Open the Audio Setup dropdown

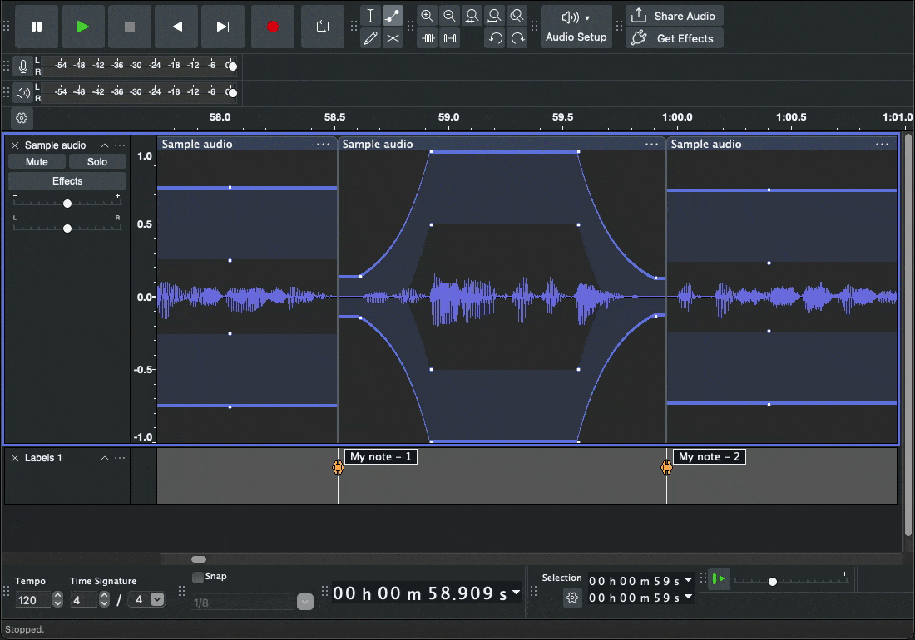(576, 27)
